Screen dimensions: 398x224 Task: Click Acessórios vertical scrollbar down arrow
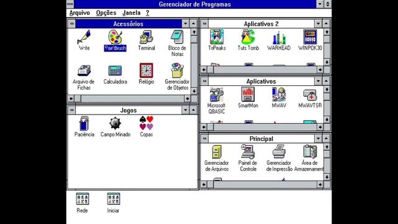[x=194, y=91]
